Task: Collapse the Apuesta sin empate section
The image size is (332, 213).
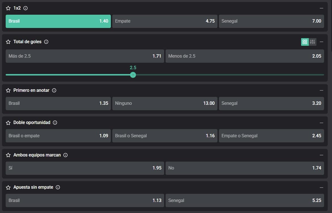Action: [321, 187]
